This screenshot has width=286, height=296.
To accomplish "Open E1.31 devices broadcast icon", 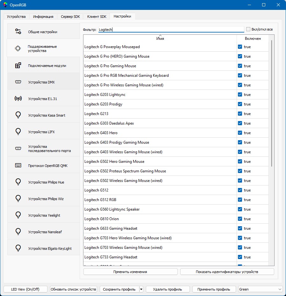I will (18, 98).
